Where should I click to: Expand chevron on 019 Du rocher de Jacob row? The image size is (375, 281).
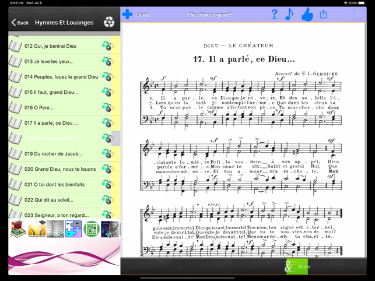point(113,153)
